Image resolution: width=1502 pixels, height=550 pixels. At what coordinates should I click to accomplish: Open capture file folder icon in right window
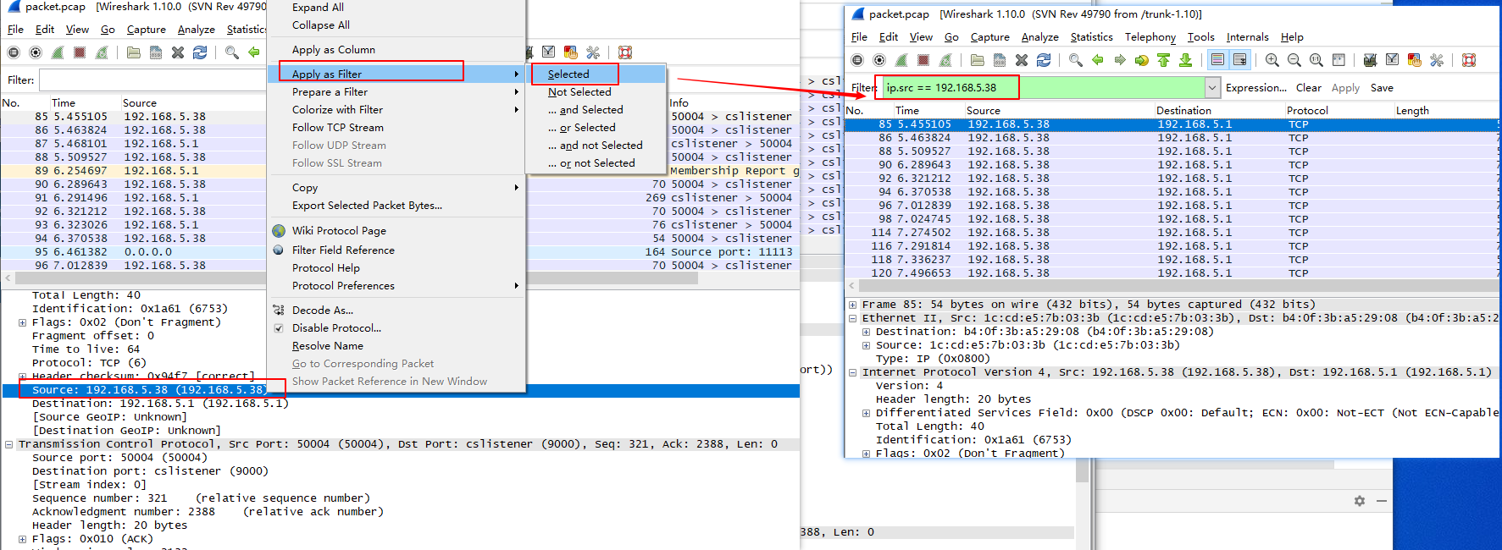coord(978,60)
